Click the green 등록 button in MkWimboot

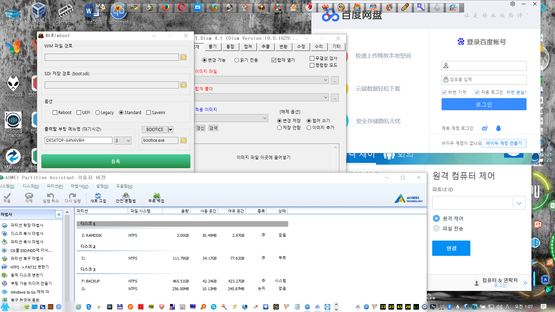click(116, 161)
